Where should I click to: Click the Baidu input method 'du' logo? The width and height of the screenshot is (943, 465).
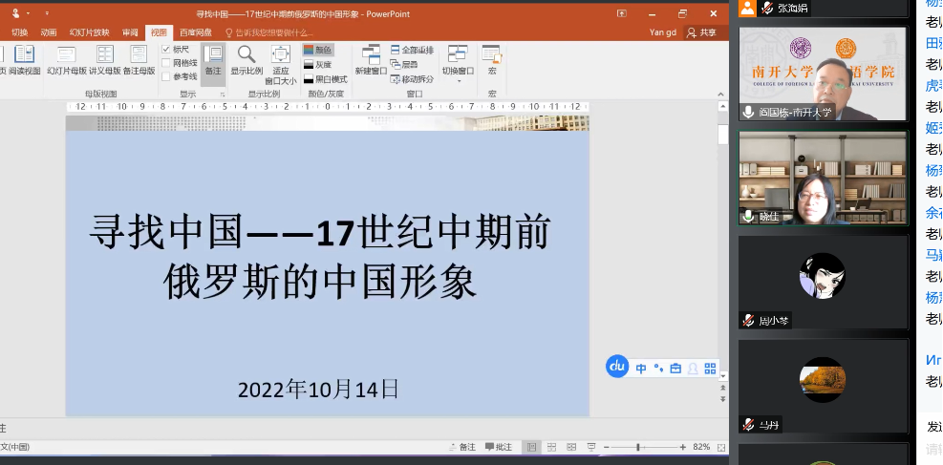pyautogui.click(x=617, y=367)
